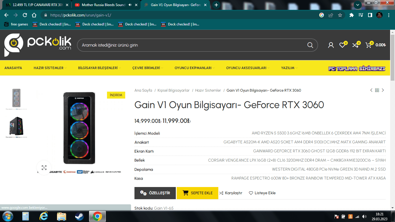Screen dimensions: 395x222
Task: Click the image zoom expand icon
Action: pyautogui.click(x=44, y=168)
